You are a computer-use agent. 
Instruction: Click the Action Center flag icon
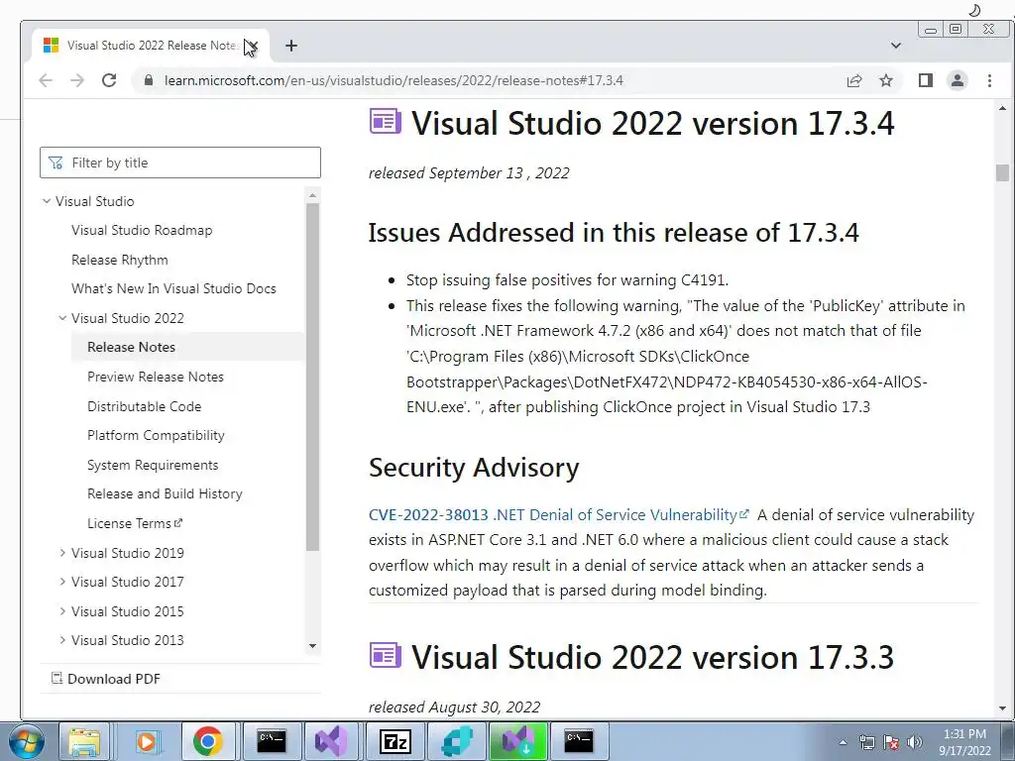[x=891, y=742]
